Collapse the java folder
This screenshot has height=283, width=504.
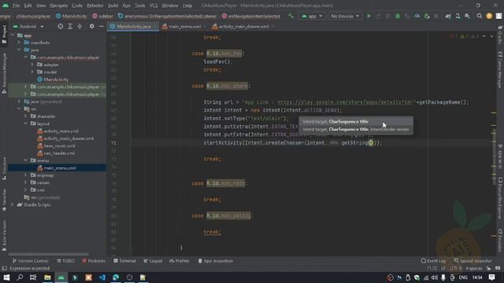point(19,50)
